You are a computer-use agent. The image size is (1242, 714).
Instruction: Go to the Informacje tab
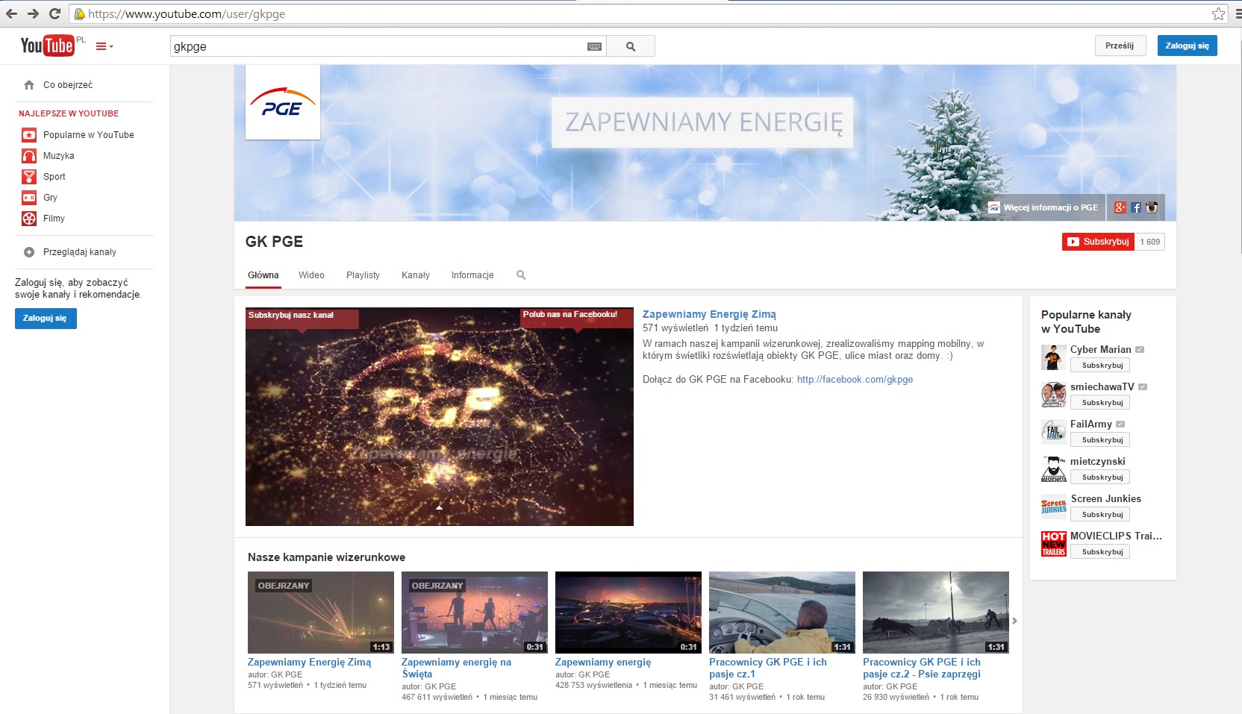click(472, 275)
